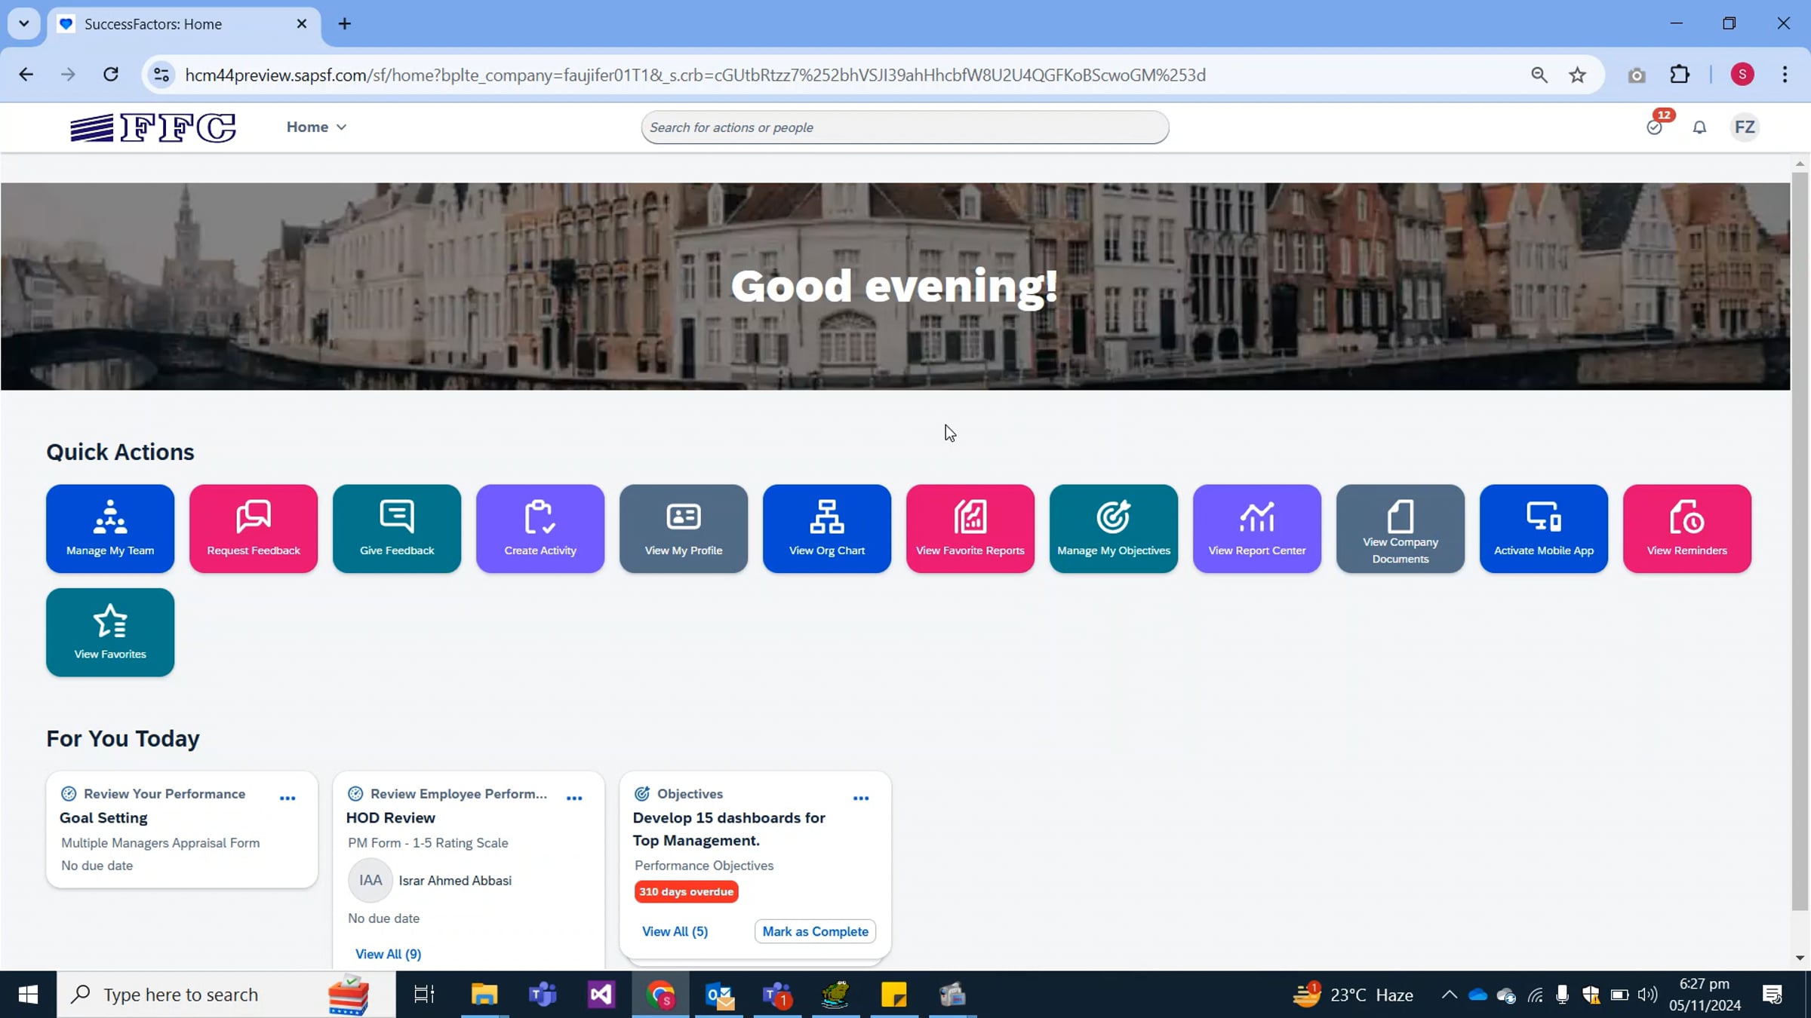Open options menu on Goal Setting card

pyautogui.click(x=288, y=798)
